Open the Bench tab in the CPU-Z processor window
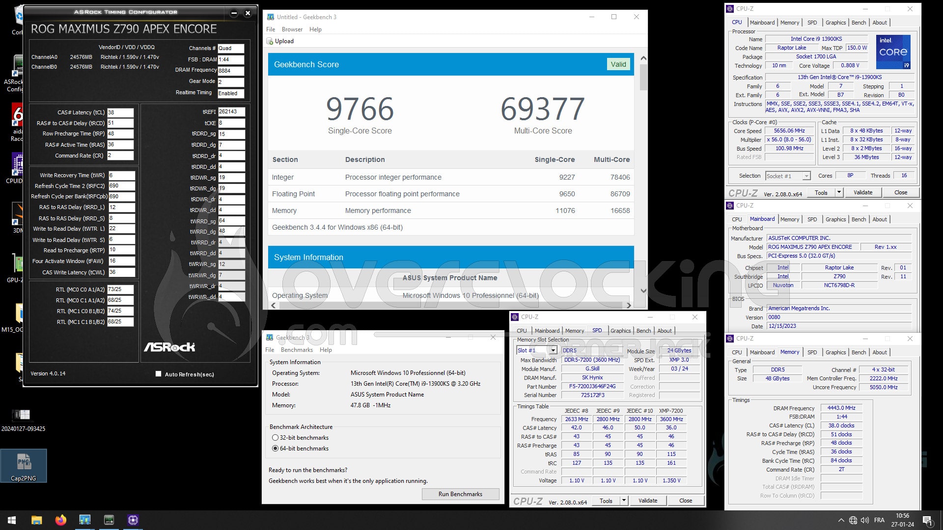943x530 pixels. pos(859,23)
